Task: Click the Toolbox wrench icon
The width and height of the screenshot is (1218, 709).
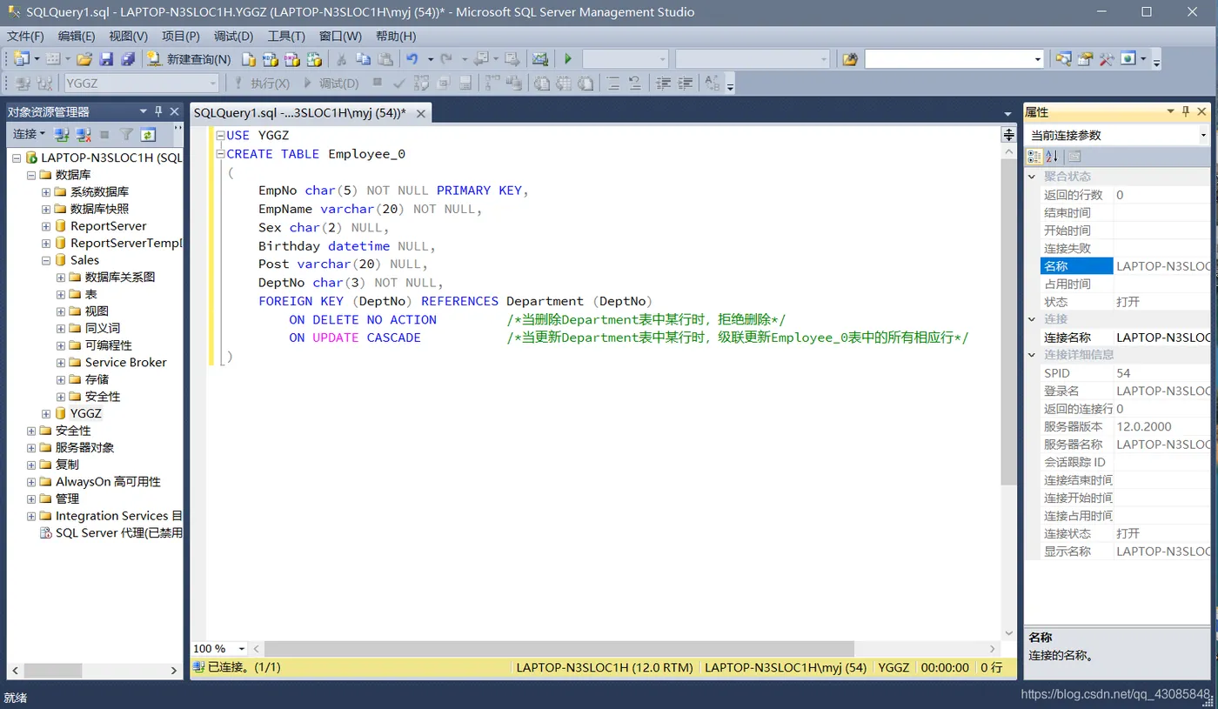Action: pos(1107,59)
